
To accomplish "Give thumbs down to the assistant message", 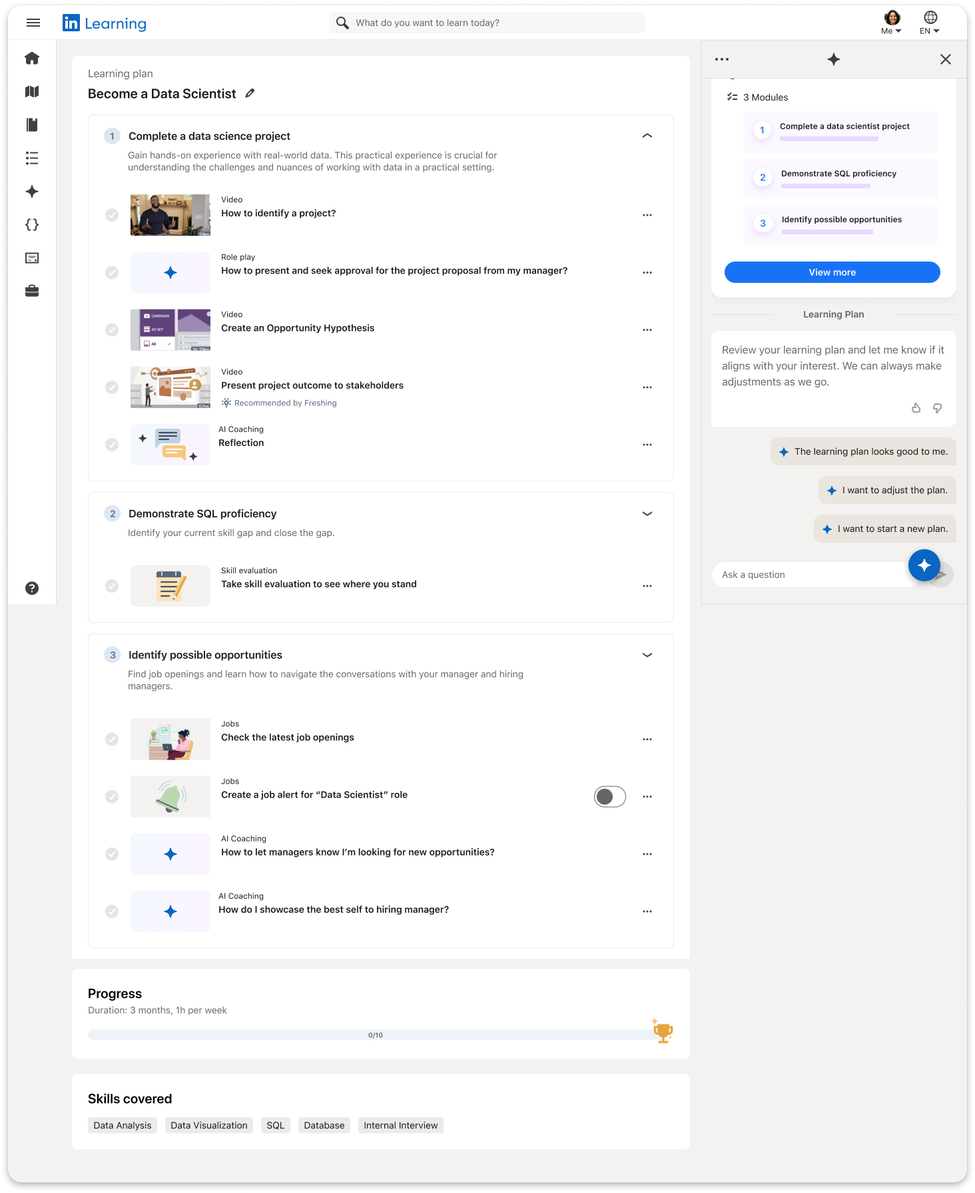I will click(x=937, y=408).
